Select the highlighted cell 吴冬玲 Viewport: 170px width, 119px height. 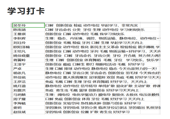click(28, 25)
